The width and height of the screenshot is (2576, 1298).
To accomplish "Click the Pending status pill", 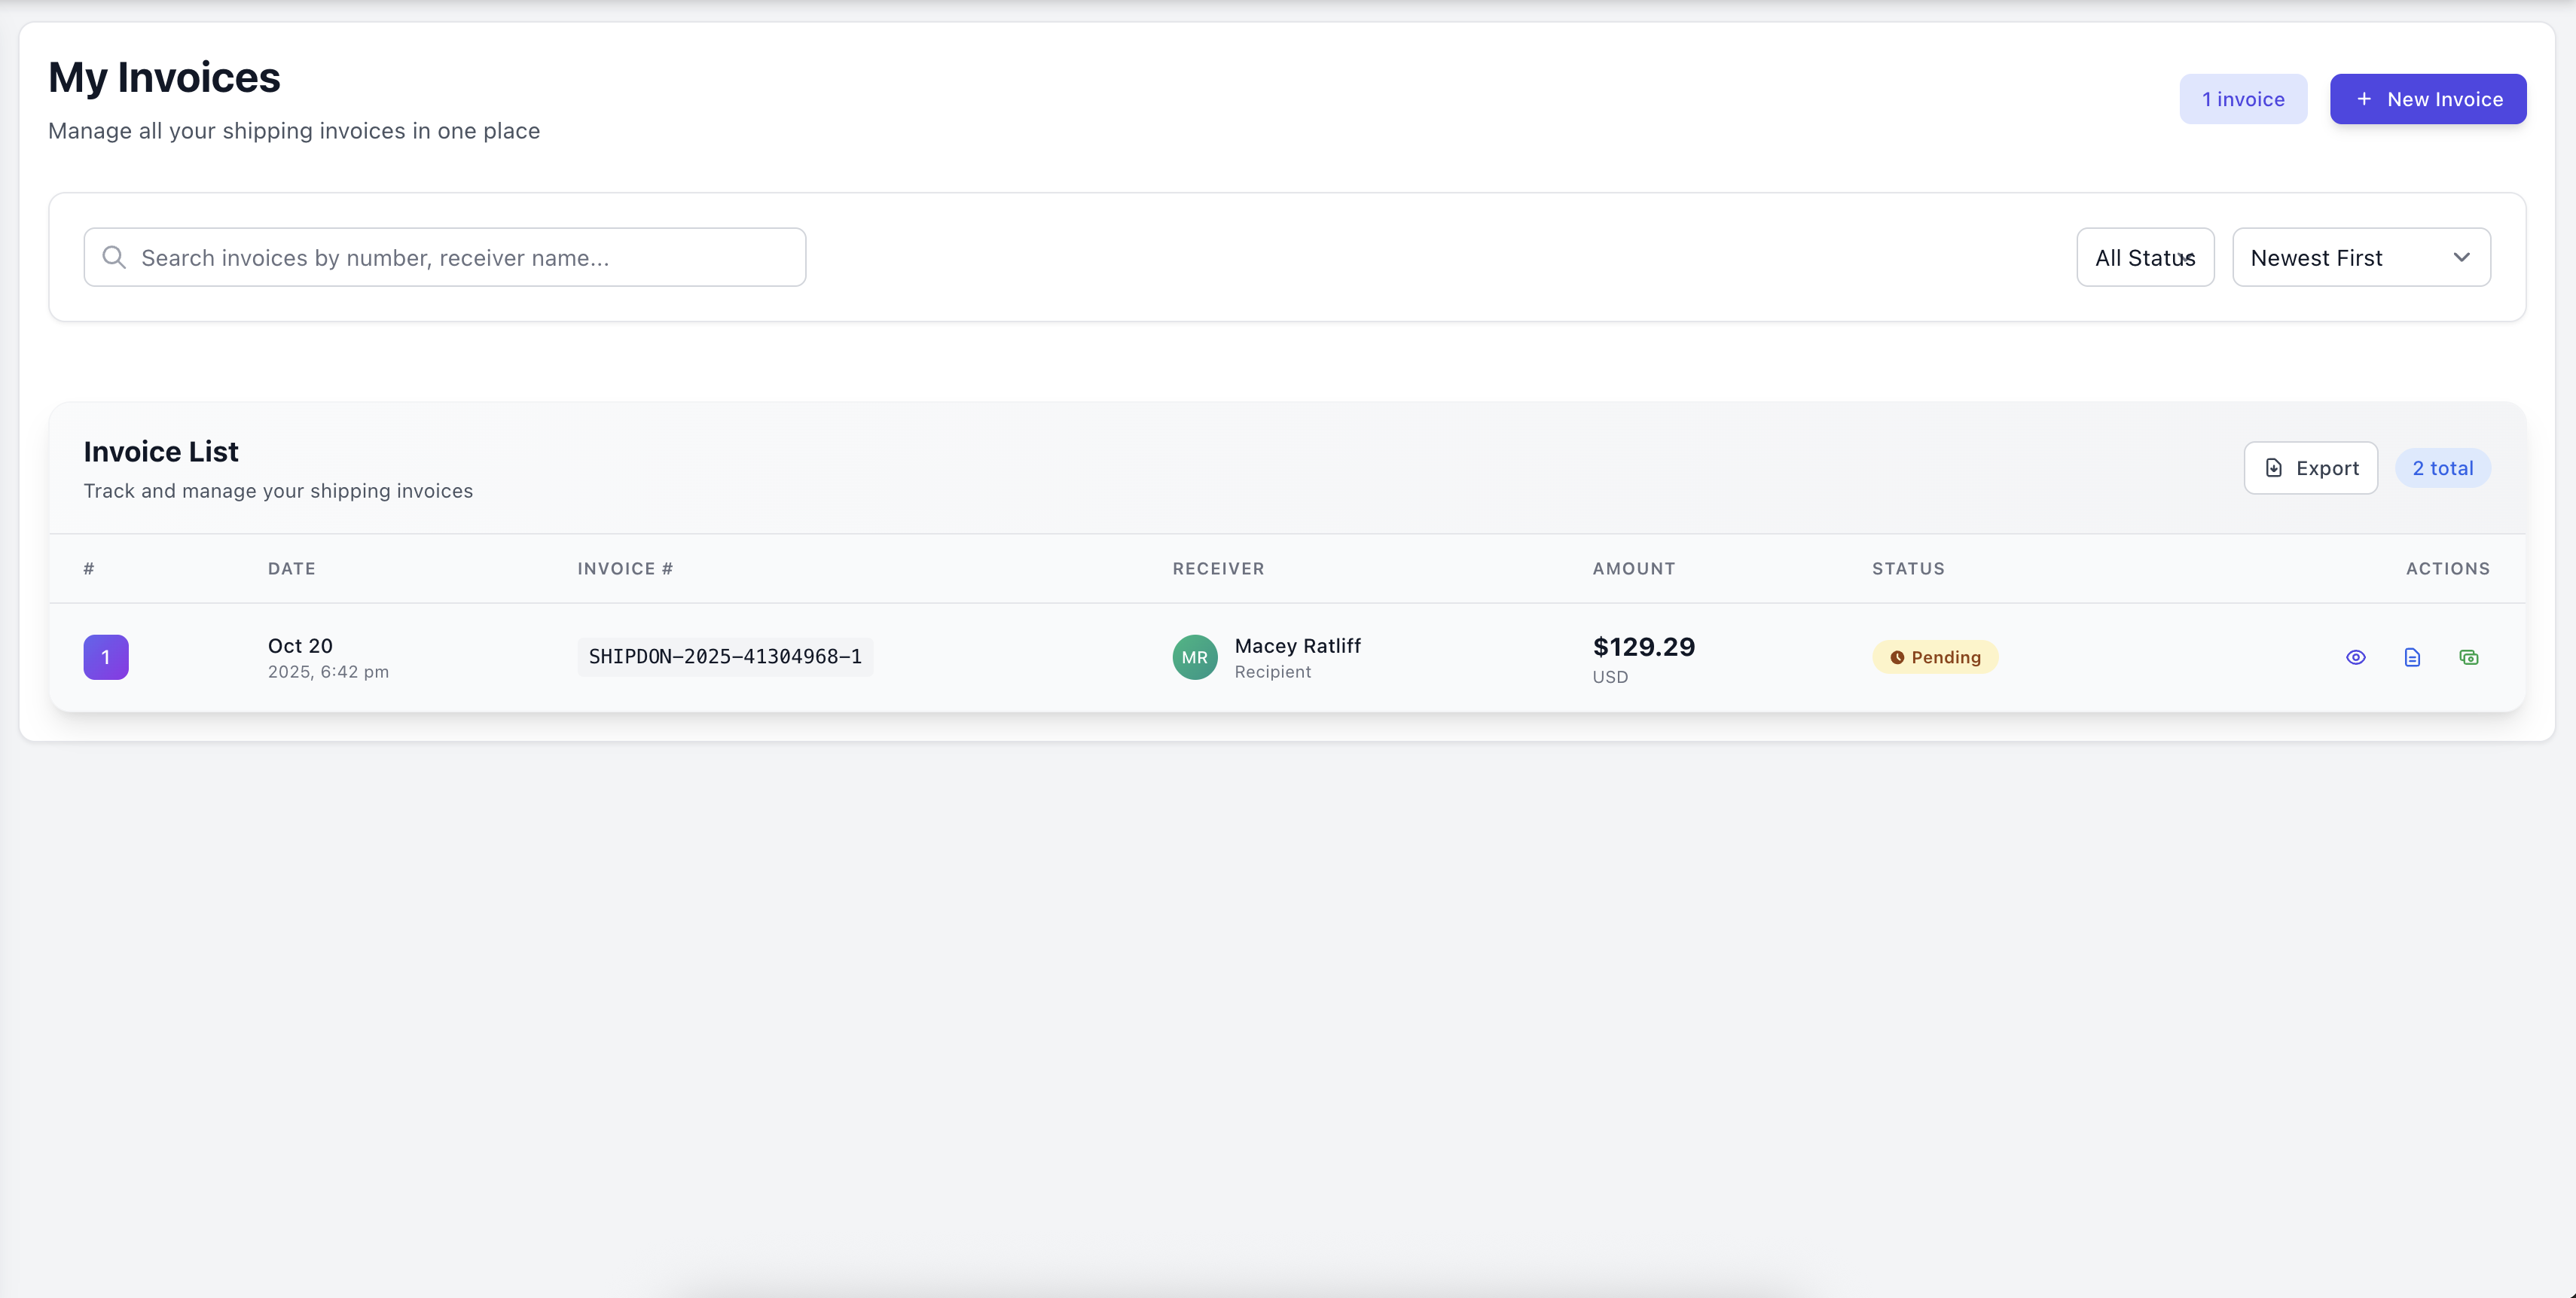I will coord(1935,657).
